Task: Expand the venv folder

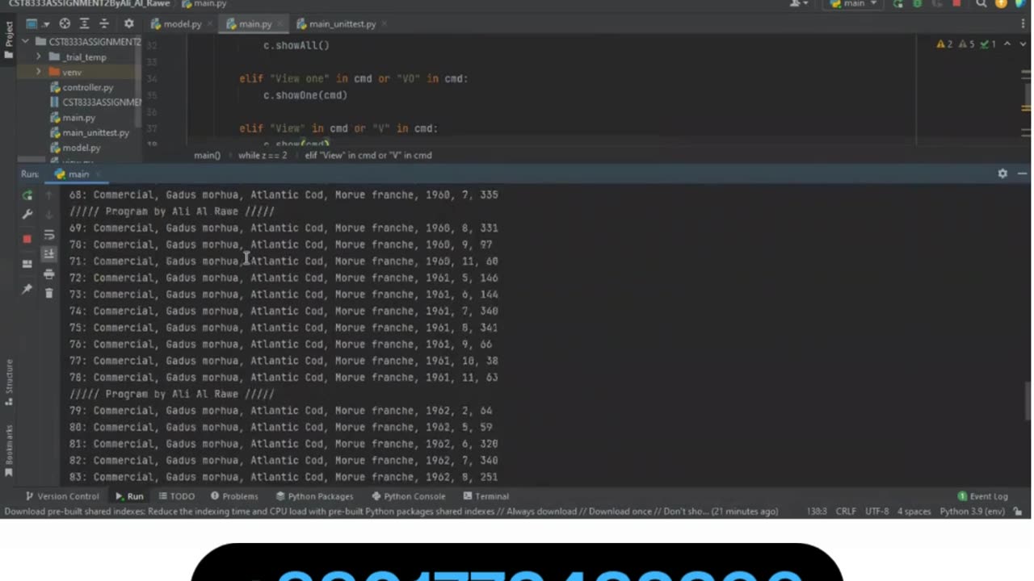Action: tap(38, 72)
